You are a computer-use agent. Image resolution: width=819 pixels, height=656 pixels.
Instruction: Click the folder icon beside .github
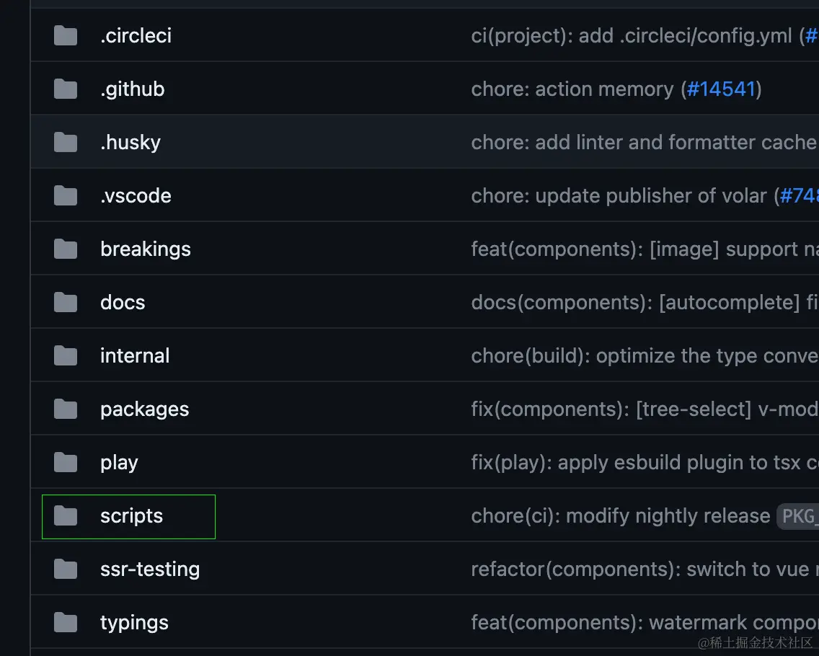click(x=66, y=89)
